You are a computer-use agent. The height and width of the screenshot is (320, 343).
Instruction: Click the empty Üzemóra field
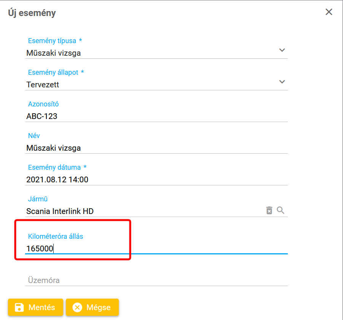point(152,280)
